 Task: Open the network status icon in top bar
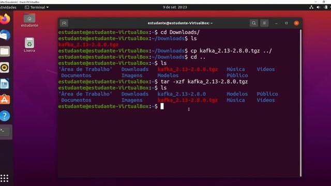tap(311, 7)
